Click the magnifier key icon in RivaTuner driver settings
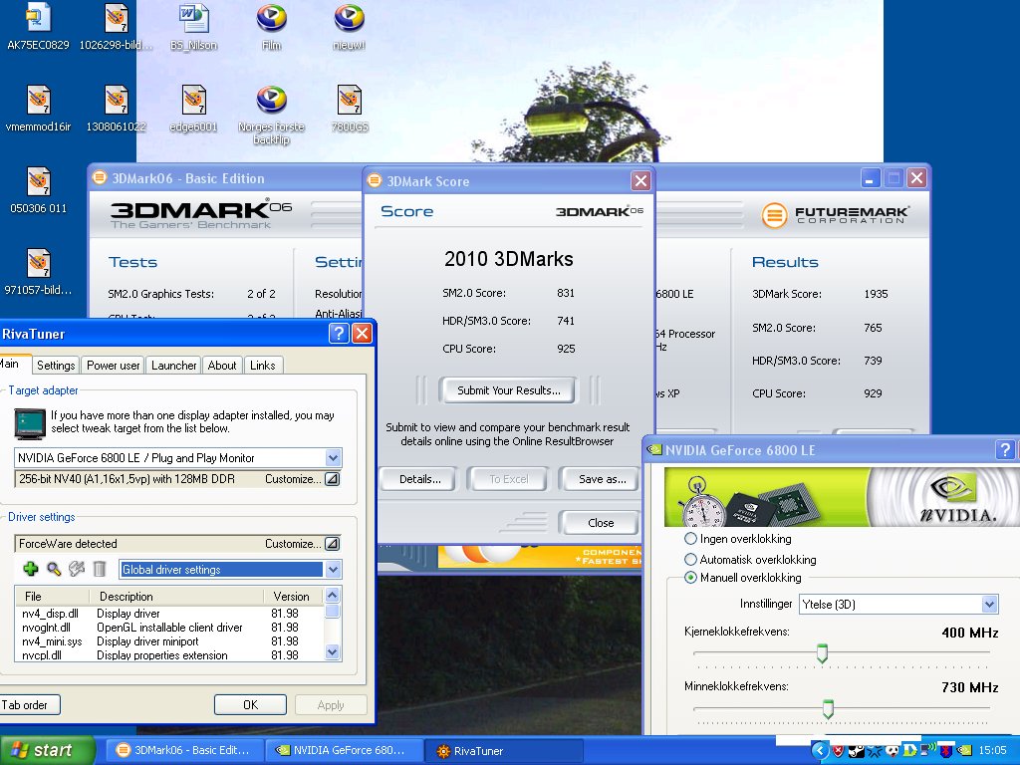 [x=54, y=569]
